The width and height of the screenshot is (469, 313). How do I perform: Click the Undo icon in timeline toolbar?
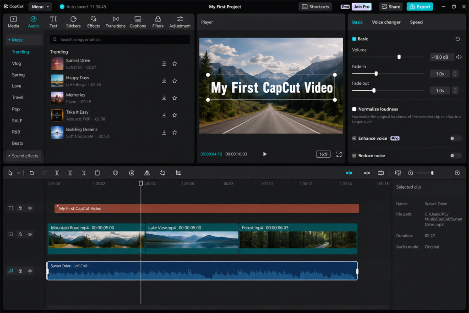[32, 173]
